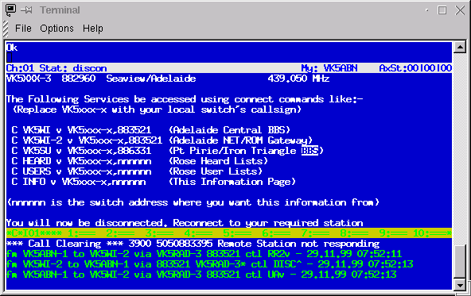The image size is (471, 296).
Task: Click 'VK5XXX-3 882960 Seaview/Adelaide' header
Action: [101, 79]
